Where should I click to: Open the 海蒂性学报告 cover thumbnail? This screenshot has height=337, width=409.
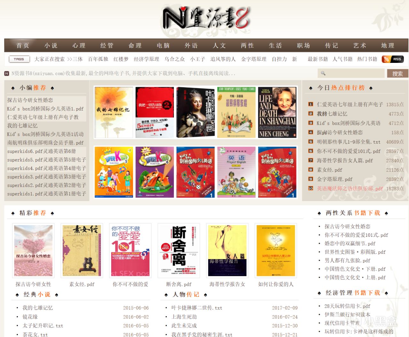coord(227,250)
